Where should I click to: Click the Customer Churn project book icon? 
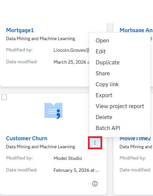(x=53, y=111)
